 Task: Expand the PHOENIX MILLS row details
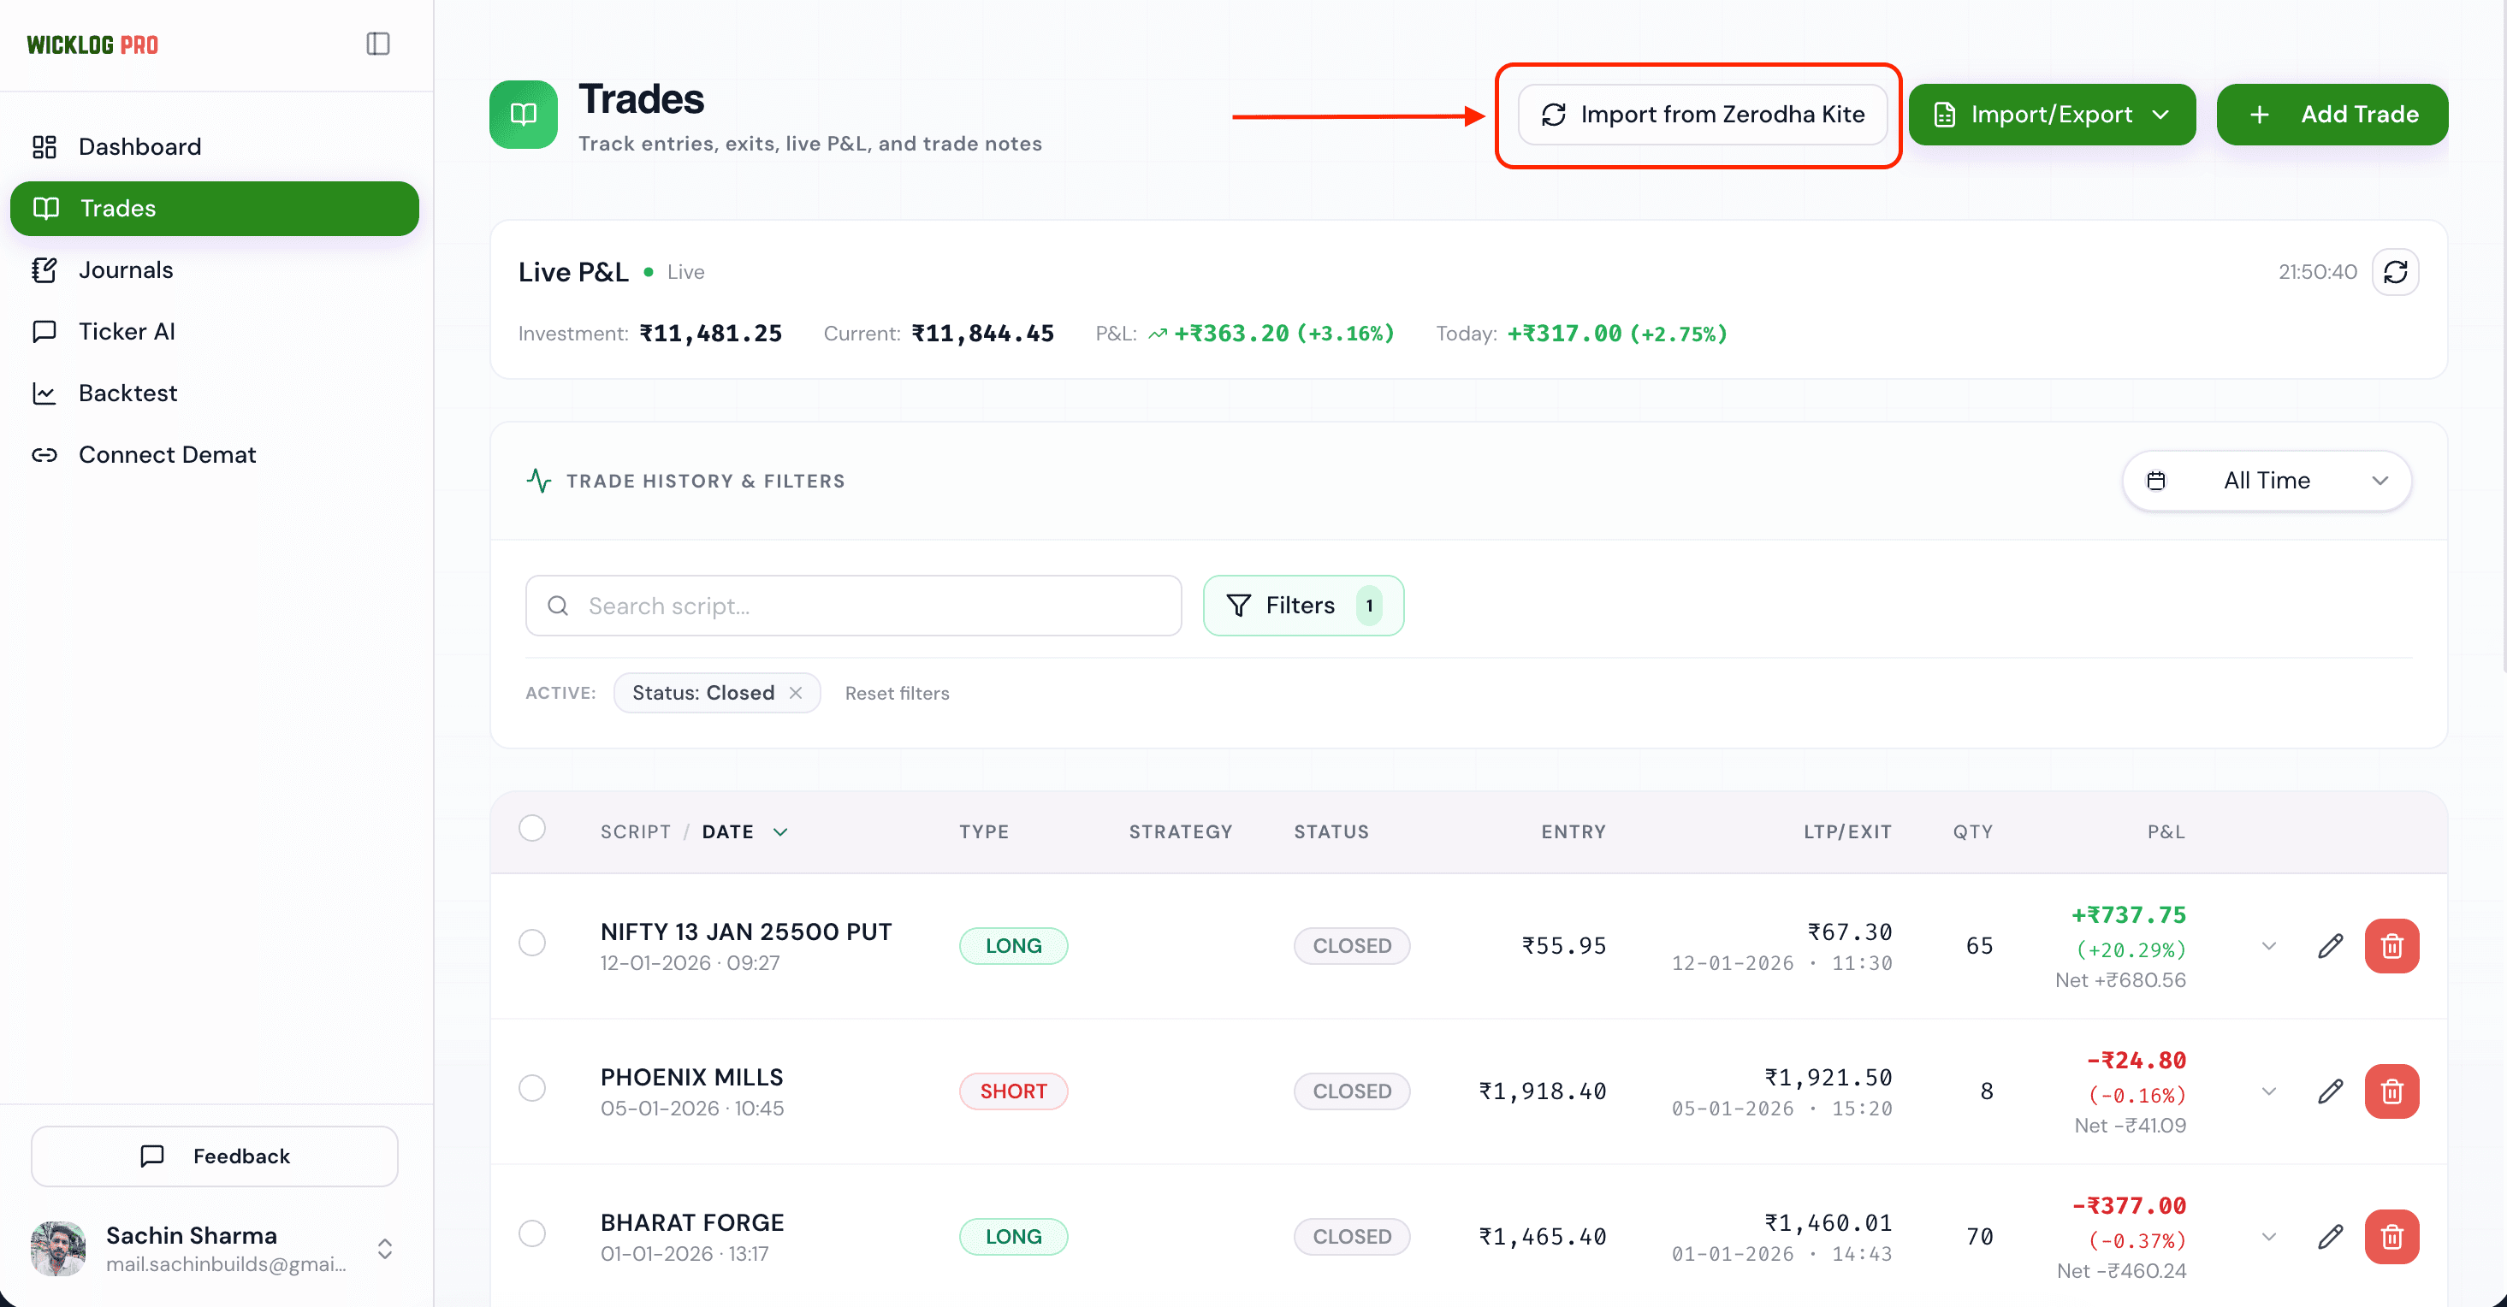(2268, 1091)
